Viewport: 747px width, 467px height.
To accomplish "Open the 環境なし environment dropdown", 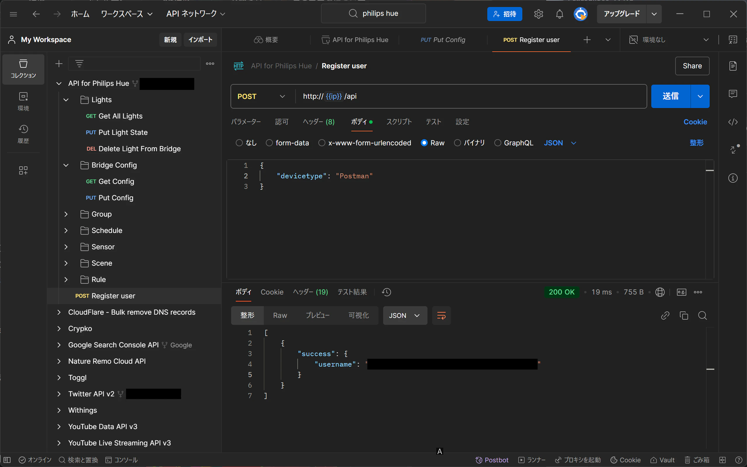I will click(669, 40).
